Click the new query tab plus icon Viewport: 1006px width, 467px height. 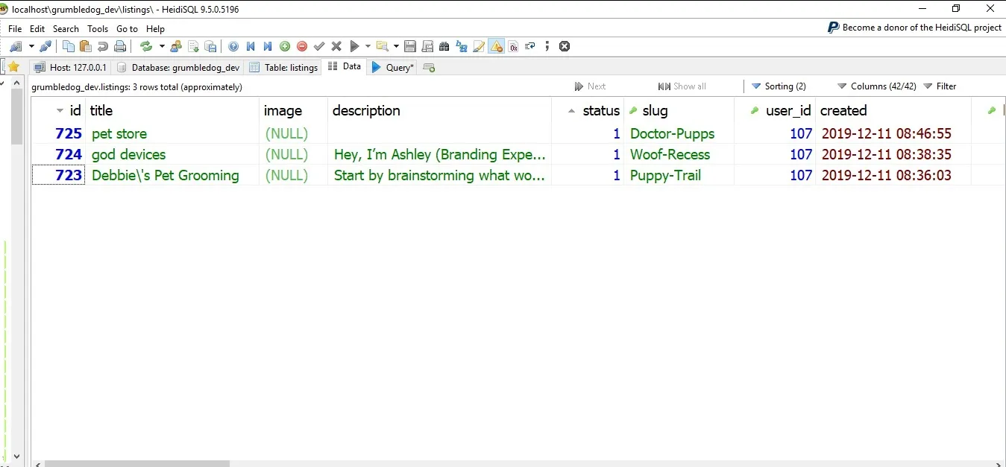coord(429,67)
